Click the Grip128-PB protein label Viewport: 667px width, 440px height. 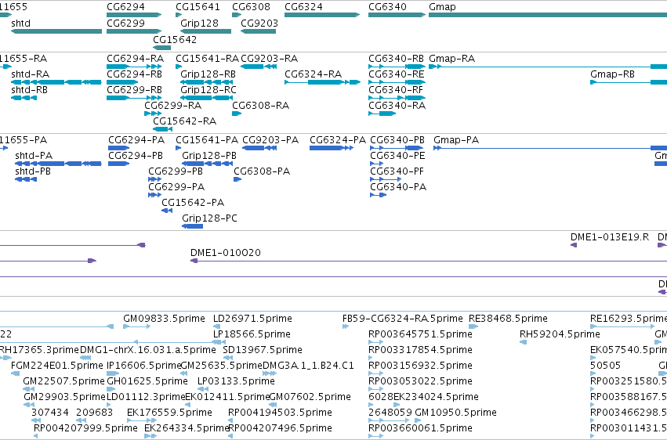tap(209, 156)
